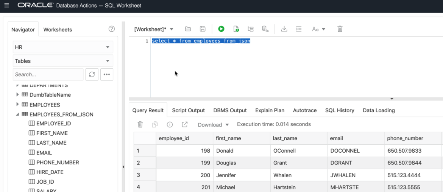Open the HR schema dropdown
The height and width of the screenshot is (192, 443).
point(63,47)
